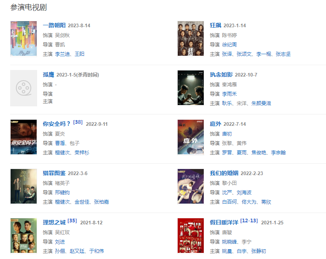Open director 邢键钧 link
Viewport: 326px width, 259px height.
(62, 193)
